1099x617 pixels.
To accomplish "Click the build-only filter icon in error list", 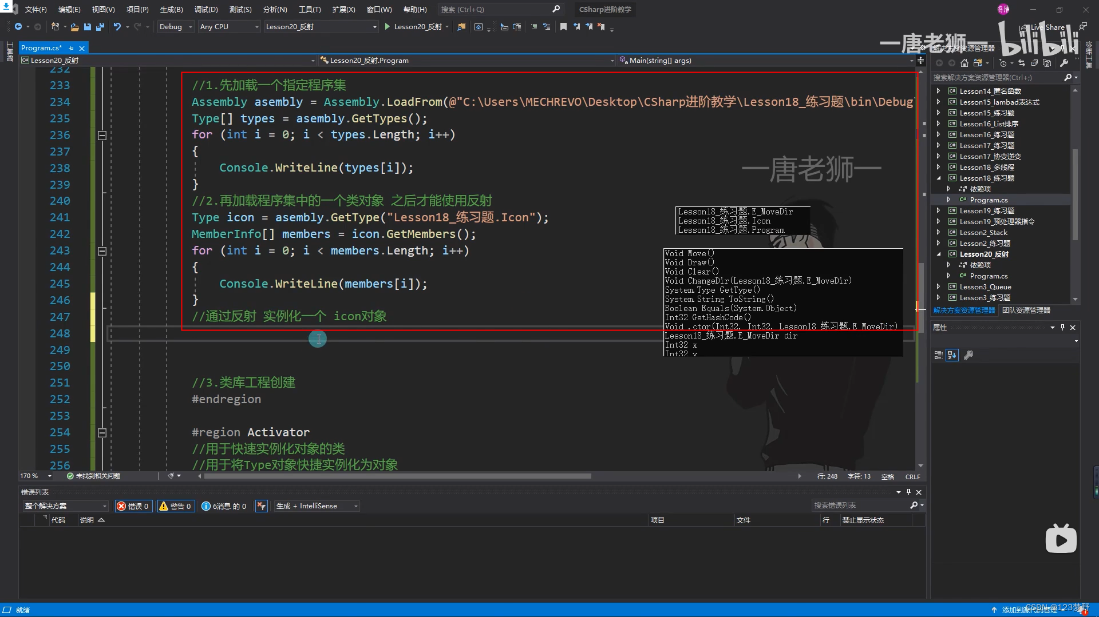I will point(261,506).
